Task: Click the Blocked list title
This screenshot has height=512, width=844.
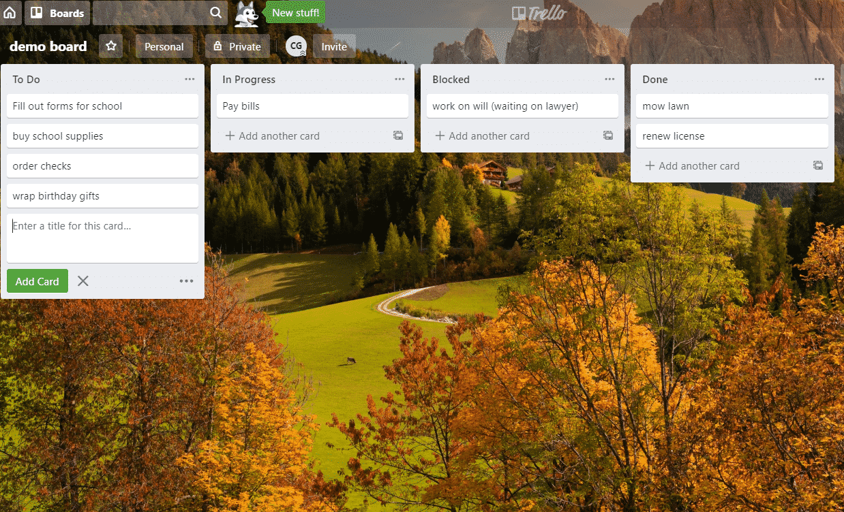Action: click(x=451, y=80)
